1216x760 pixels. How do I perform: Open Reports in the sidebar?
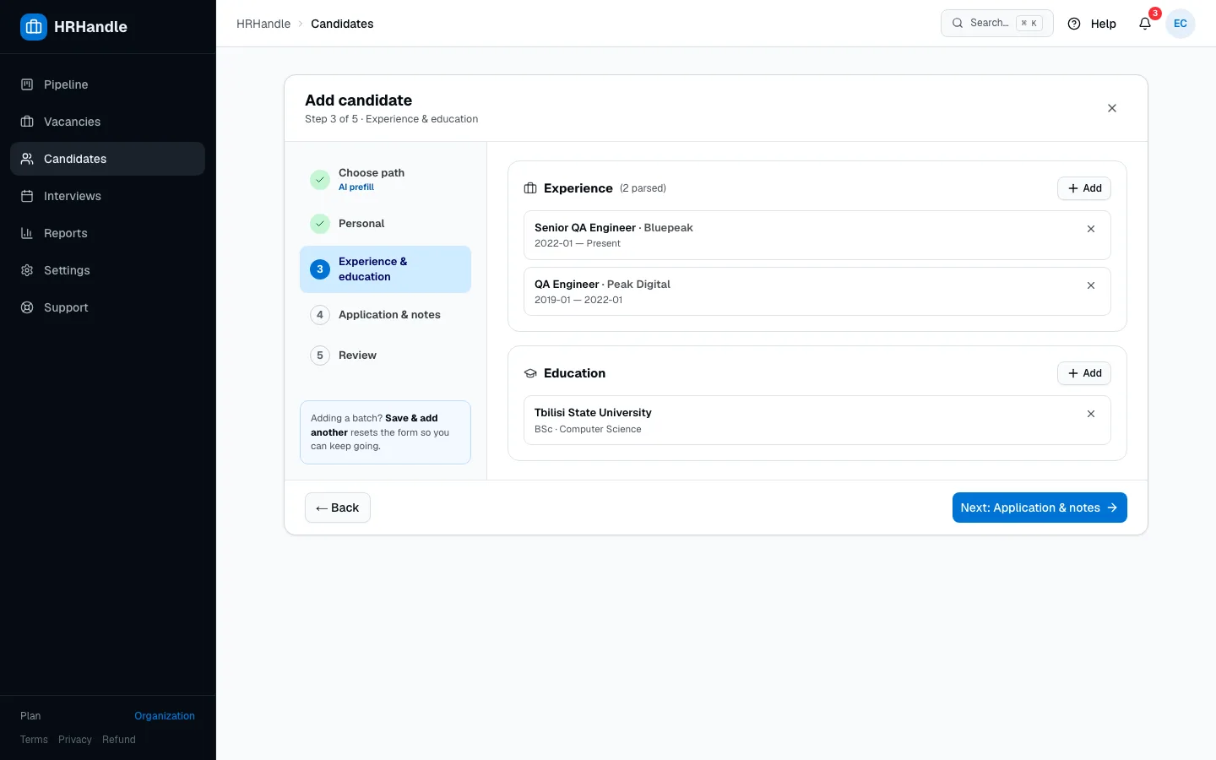click(108, 233)
